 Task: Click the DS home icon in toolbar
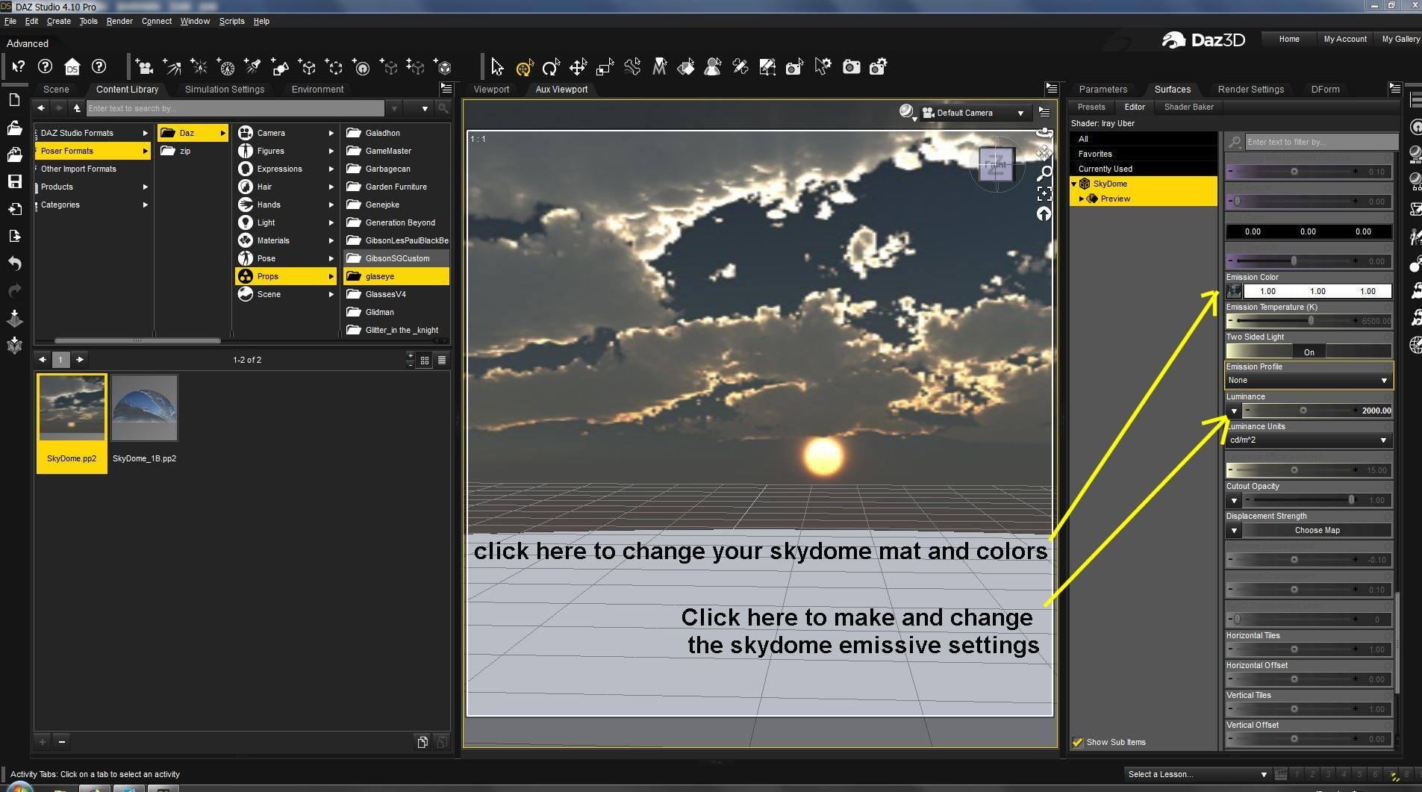[x=72, y=67]
